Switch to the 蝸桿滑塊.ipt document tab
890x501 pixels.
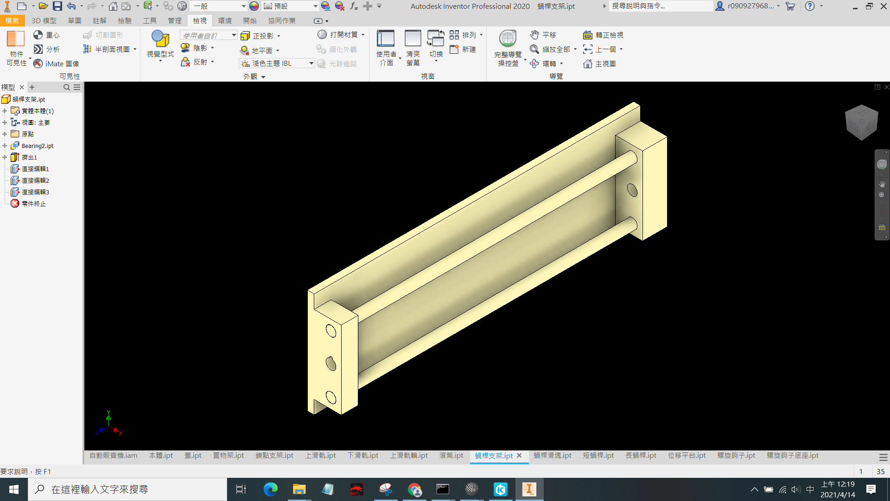552,456
